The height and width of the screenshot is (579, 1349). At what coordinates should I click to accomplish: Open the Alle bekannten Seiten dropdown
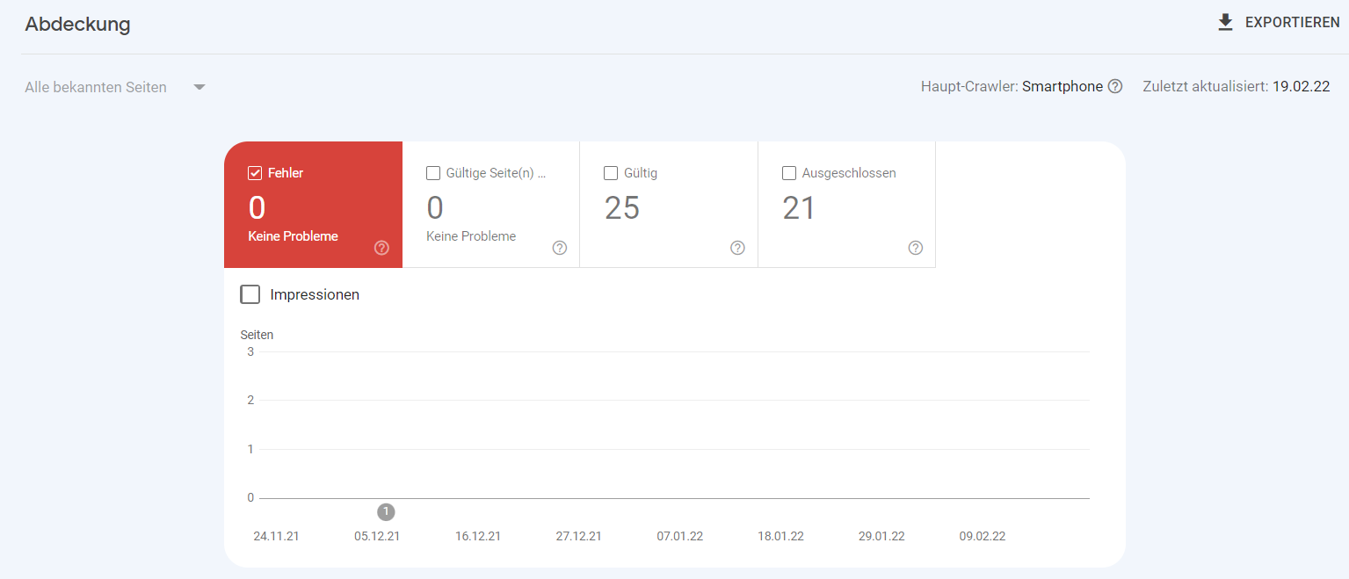click(x=96, y=86)
